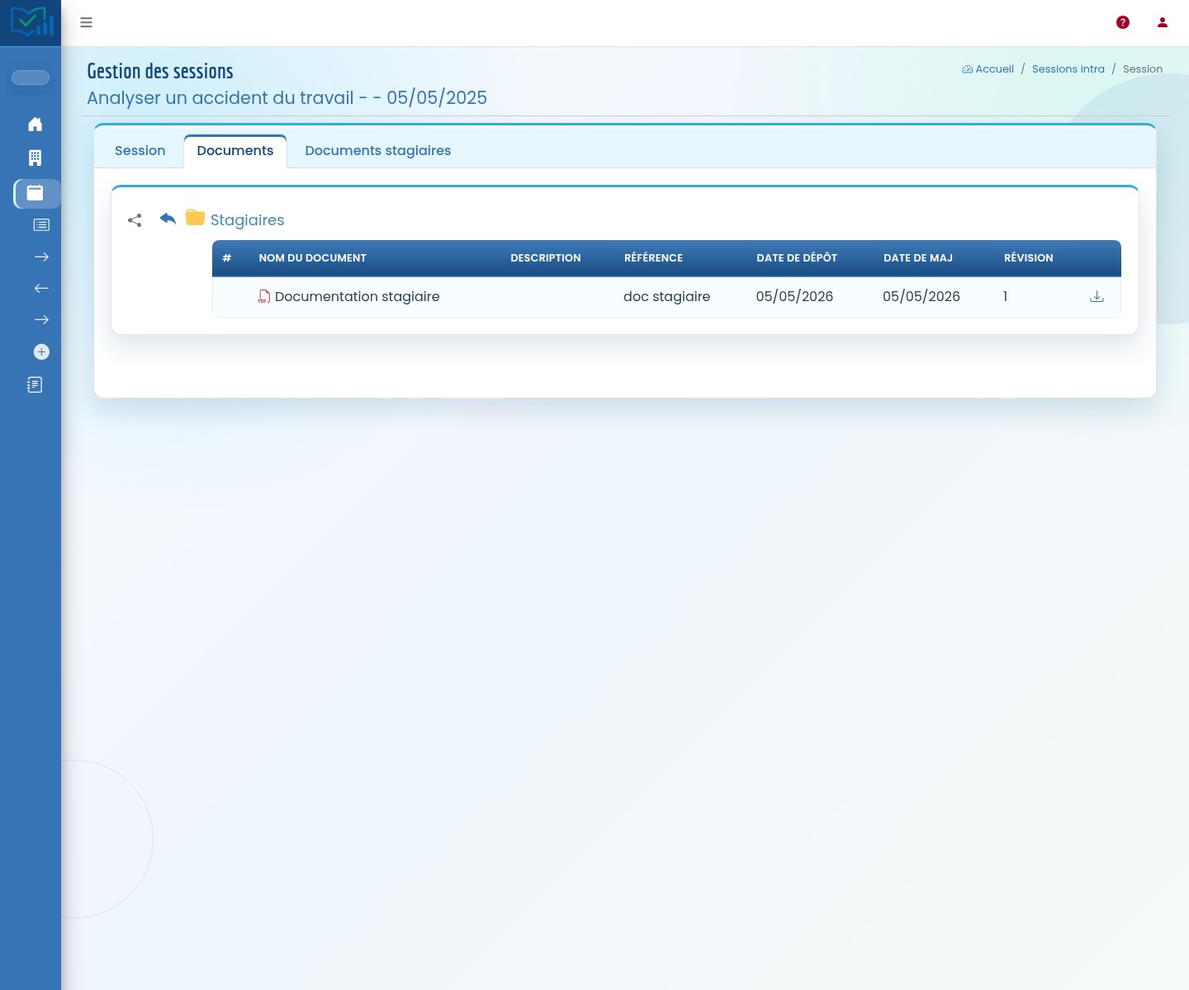
Task: Click the Nom du document column header
Action: point(312,258)
